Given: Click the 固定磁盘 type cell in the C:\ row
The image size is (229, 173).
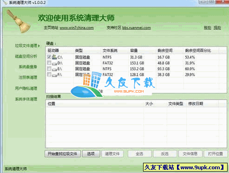Looking at the screenshot, I should point(83,57).
